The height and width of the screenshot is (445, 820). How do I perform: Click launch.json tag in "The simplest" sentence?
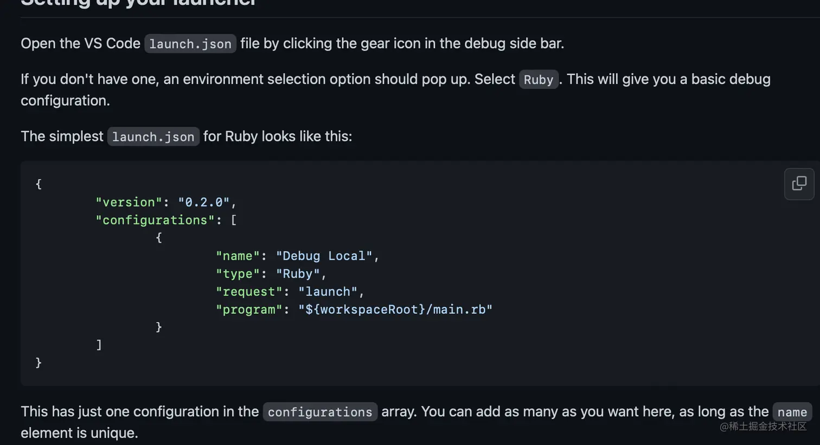pyautogui.click(x=153, y=137)
